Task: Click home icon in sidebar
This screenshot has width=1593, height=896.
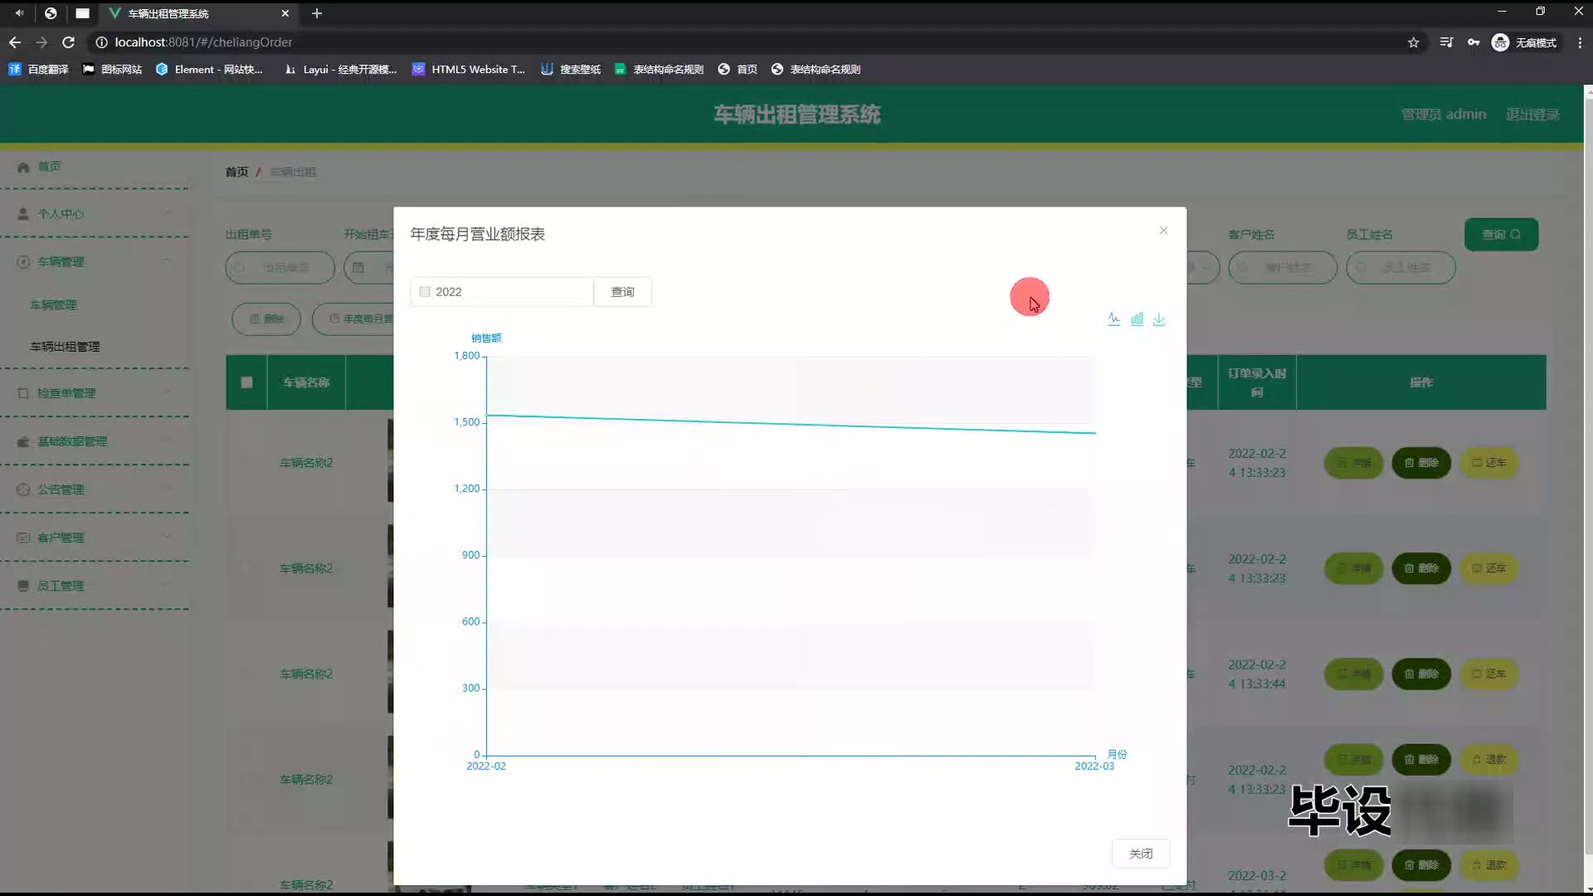Action: tap(23, 167)
